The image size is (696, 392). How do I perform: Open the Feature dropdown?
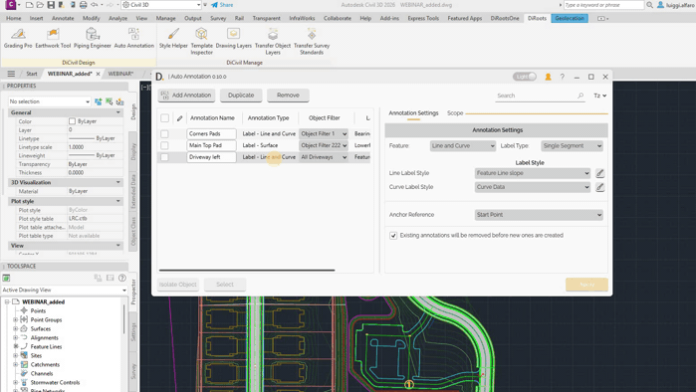coord(463,146)
